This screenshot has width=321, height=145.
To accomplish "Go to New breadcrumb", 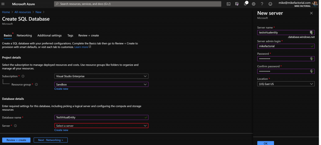I will [38, 12].
